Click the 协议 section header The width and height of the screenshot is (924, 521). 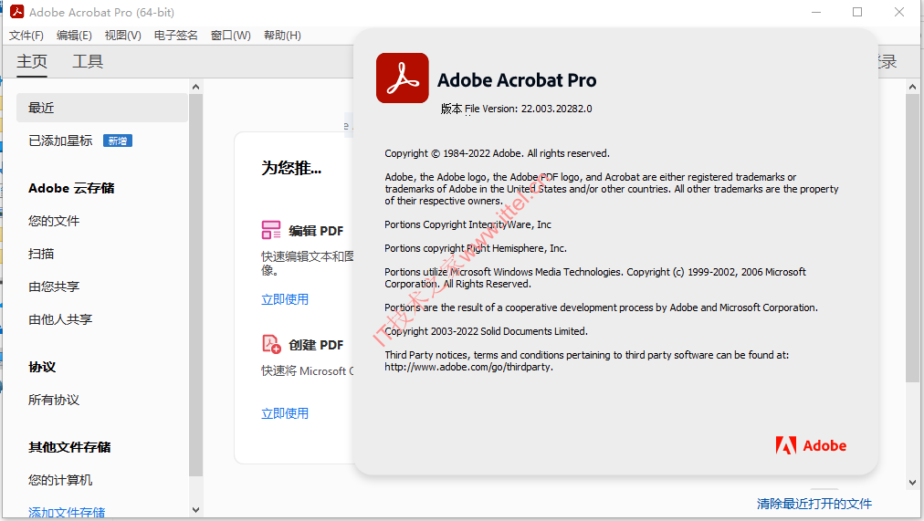pyautogui.click(x=42, y=368)
